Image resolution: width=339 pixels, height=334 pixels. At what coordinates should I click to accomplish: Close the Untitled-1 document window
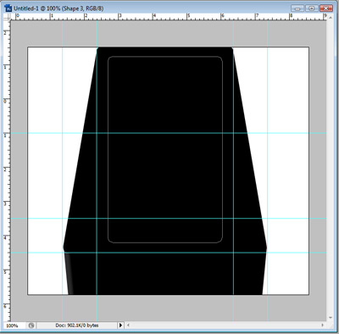click(326, 8)
